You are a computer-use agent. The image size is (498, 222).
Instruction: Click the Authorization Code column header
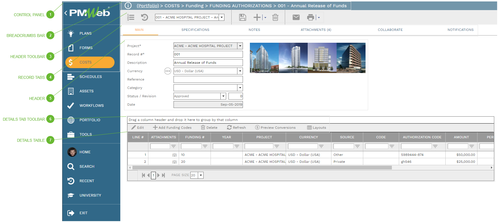(x=422, y=137)
